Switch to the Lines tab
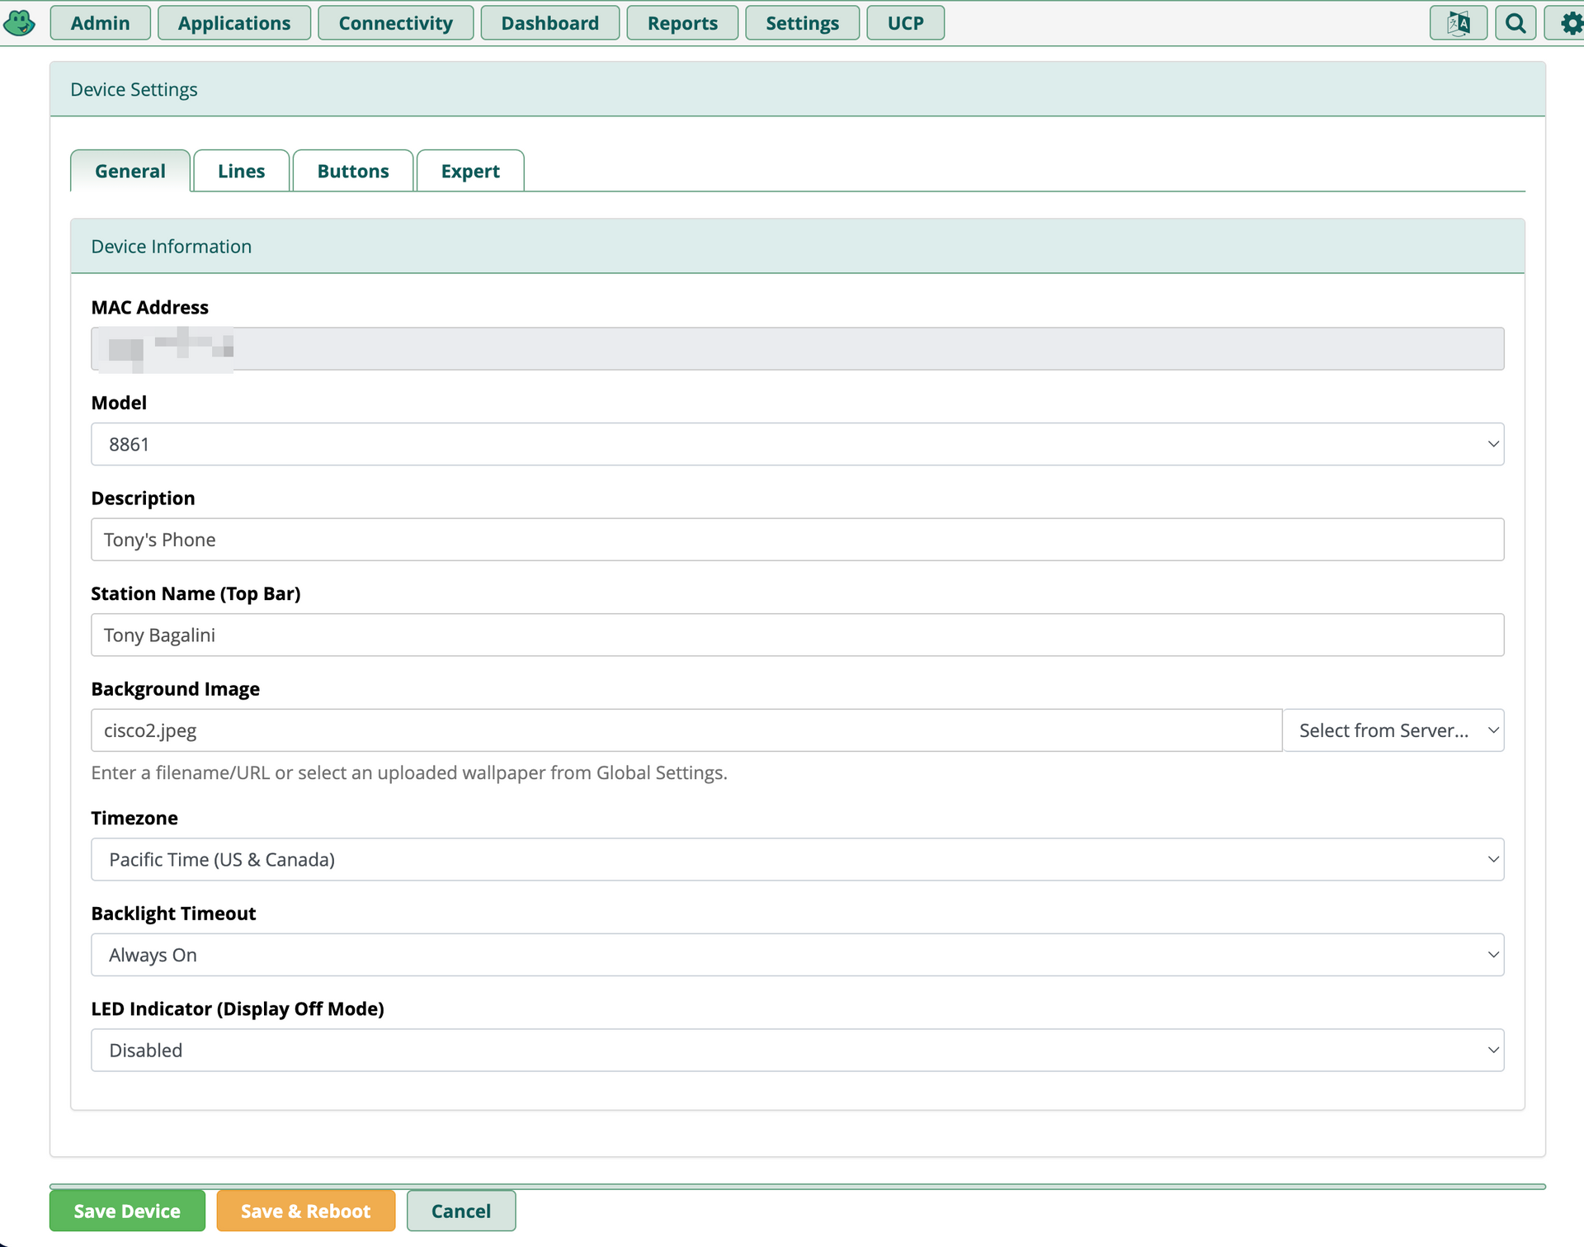Image resolution: width=1584 pixels, height=1247 pixels. coord(241,171)
